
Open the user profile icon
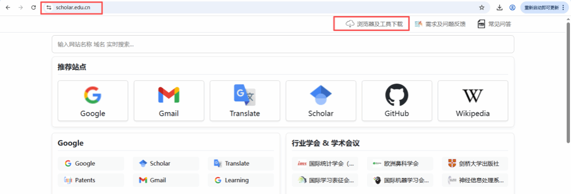512,7
